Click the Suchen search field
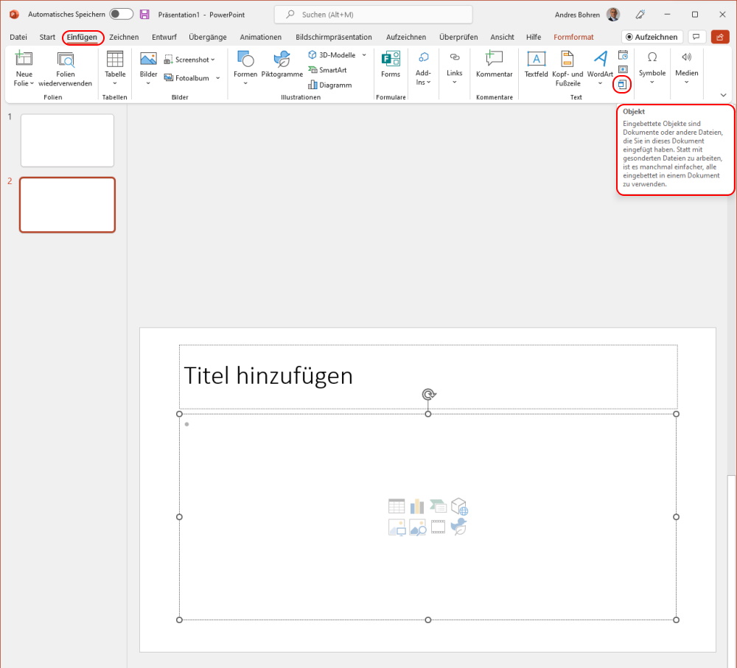The width and height of the screenshot is (737, 668). [x=373, y=15]
